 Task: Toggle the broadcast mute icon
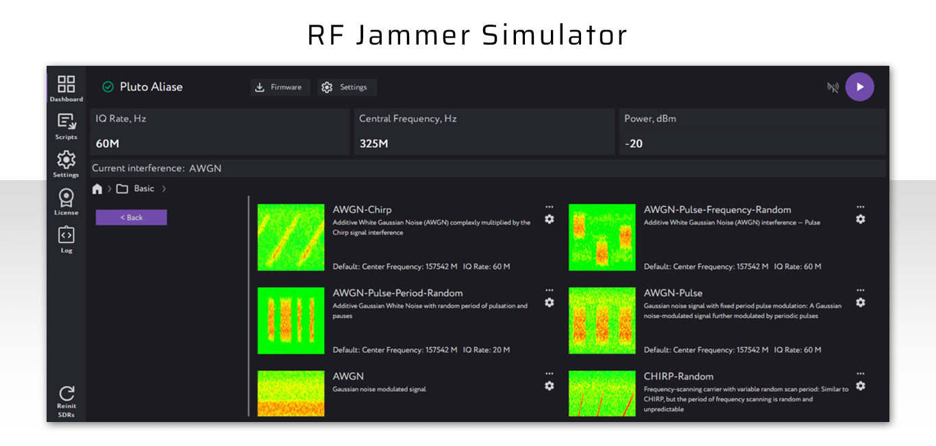point(832,86)
